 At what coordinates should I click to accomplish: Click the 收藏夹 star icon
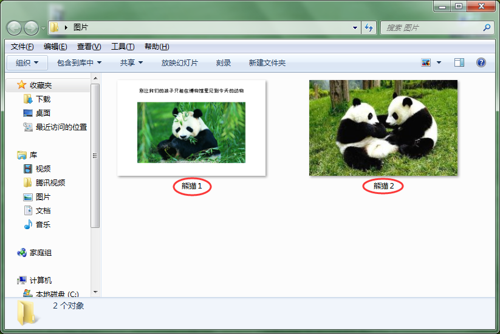pyautogui.click(x=22, y=85)
